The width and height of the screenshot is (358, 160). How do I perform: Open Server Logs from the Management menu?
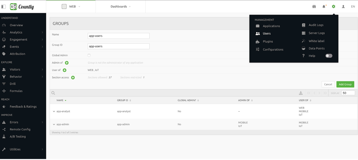(317, 33)
